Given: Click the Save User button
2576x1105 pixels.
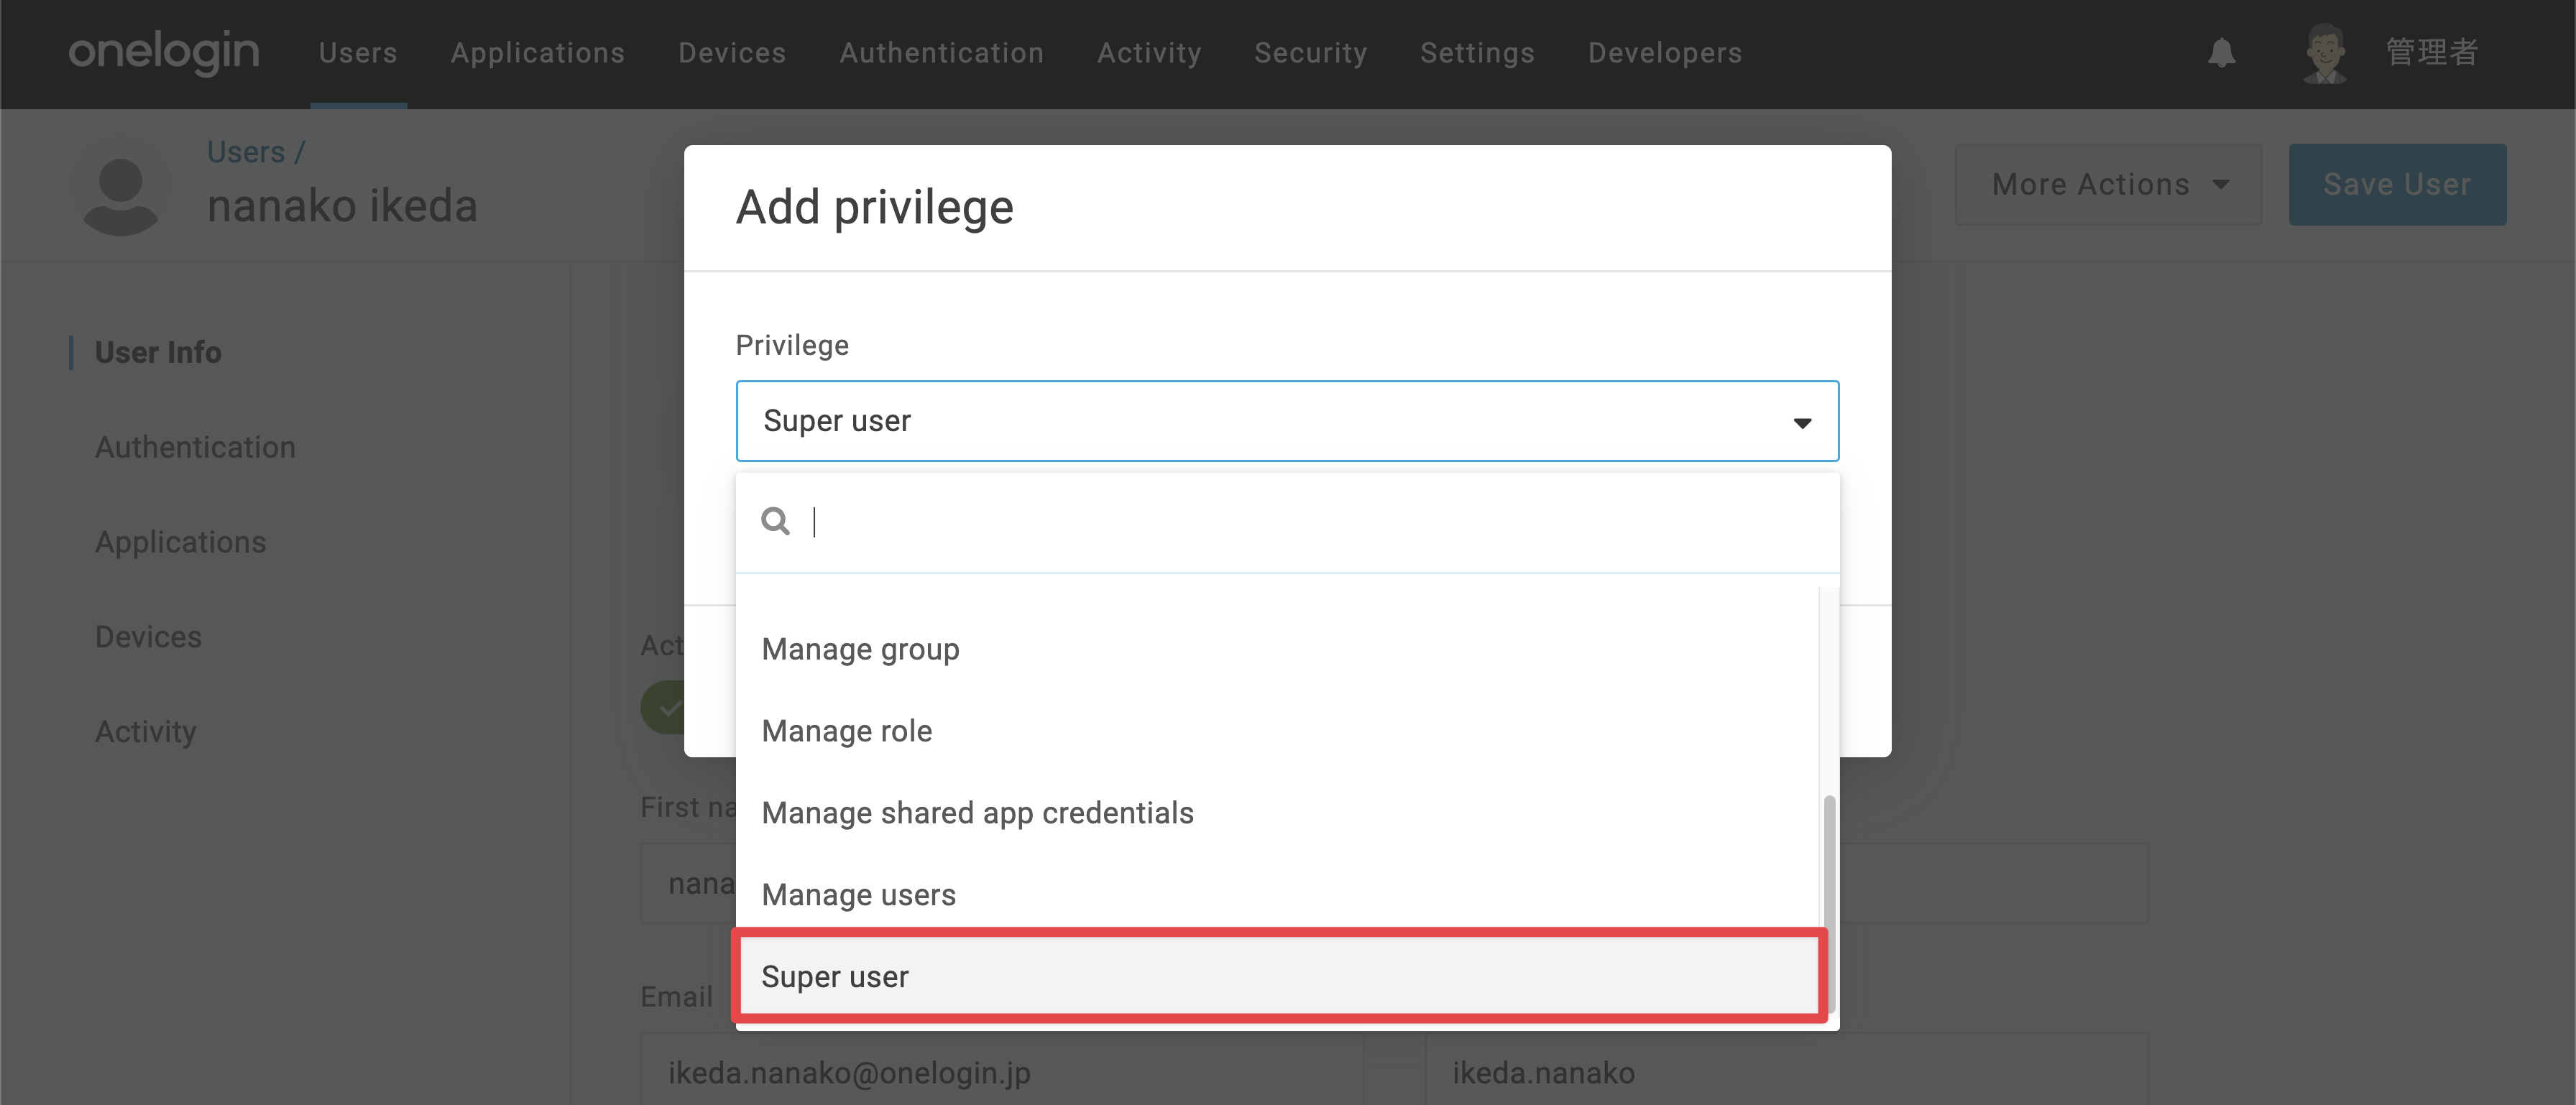Looking at the screenshot, I should [x=2397, y=184].
